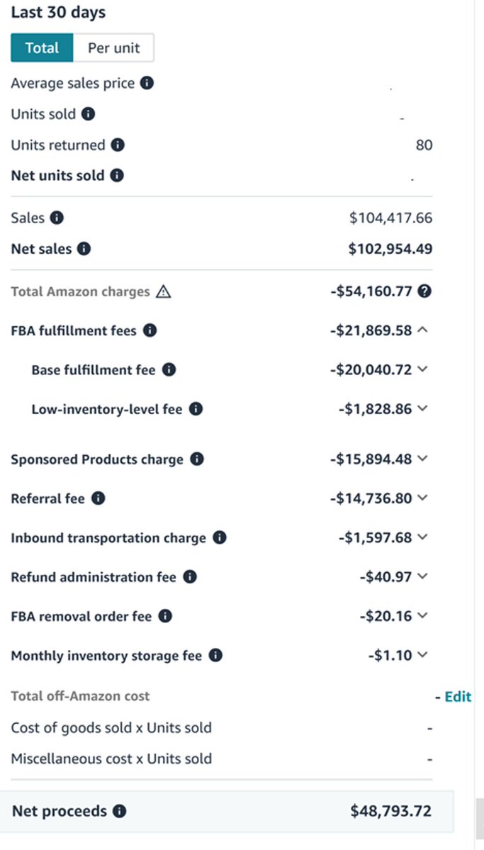Expand Monthly inventory storage fee row

(x=423, y=656)
